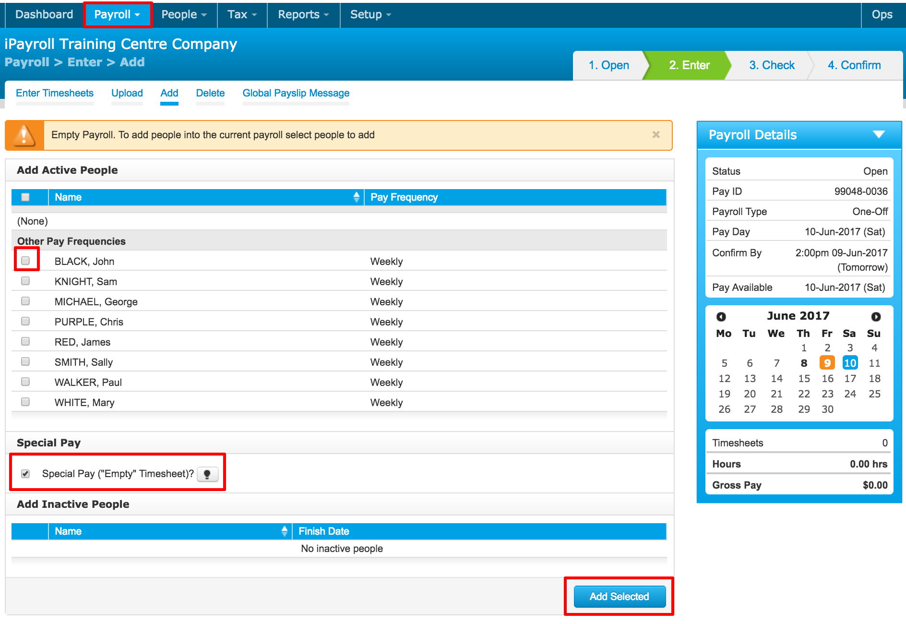This screenshot has width=906, height=624.
Task: Go to step 1. Open
Action: [x=608, y=65]
